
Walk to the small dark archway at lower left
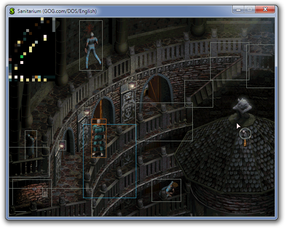[x=69, y=141]
